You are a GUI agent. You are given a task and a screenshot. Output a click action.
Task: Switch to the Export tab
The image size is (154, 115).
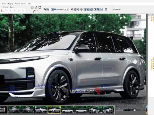click(12, 7)
